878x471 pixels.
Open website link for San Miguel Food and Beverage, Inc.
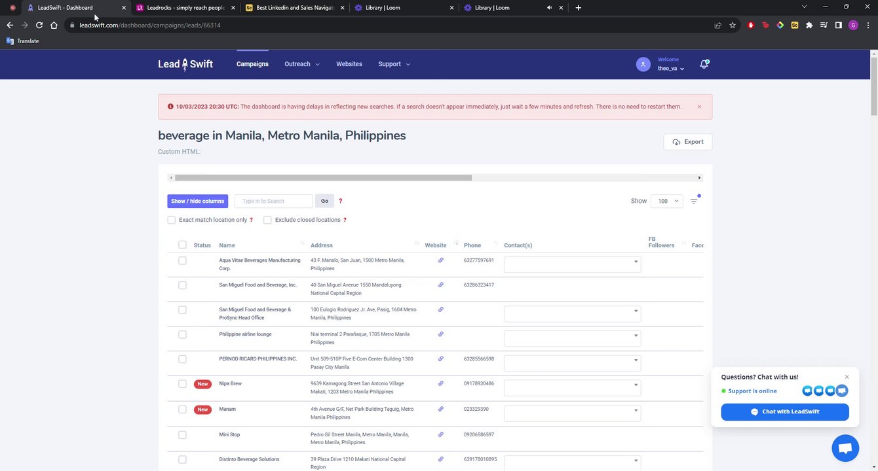coord(441,285)
